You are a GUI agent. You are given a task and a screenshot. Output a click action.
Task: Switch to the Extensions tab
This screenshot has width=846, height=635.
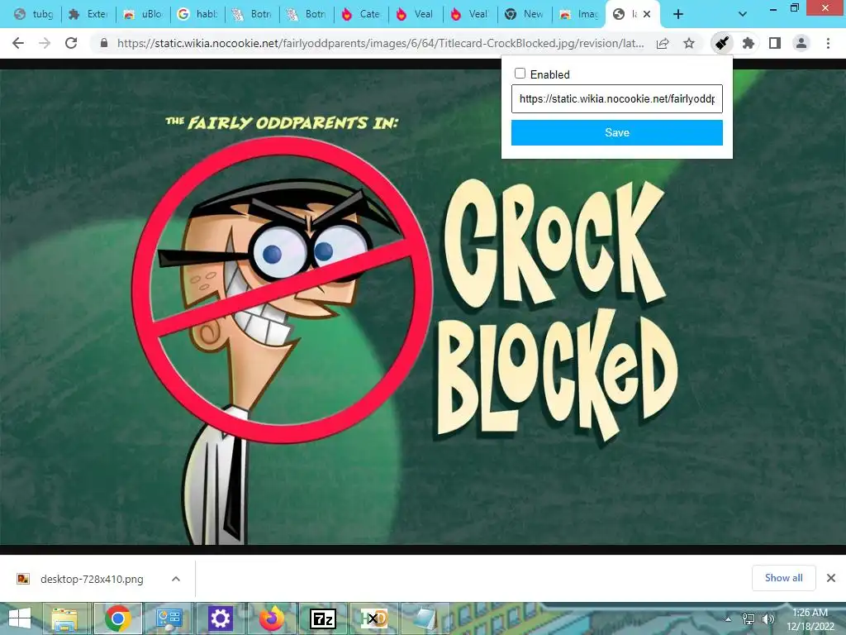[x=88, y=15]
